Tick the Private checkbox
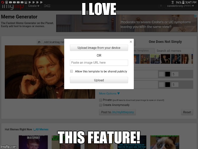Screen dimensions: 198x149 100,100
